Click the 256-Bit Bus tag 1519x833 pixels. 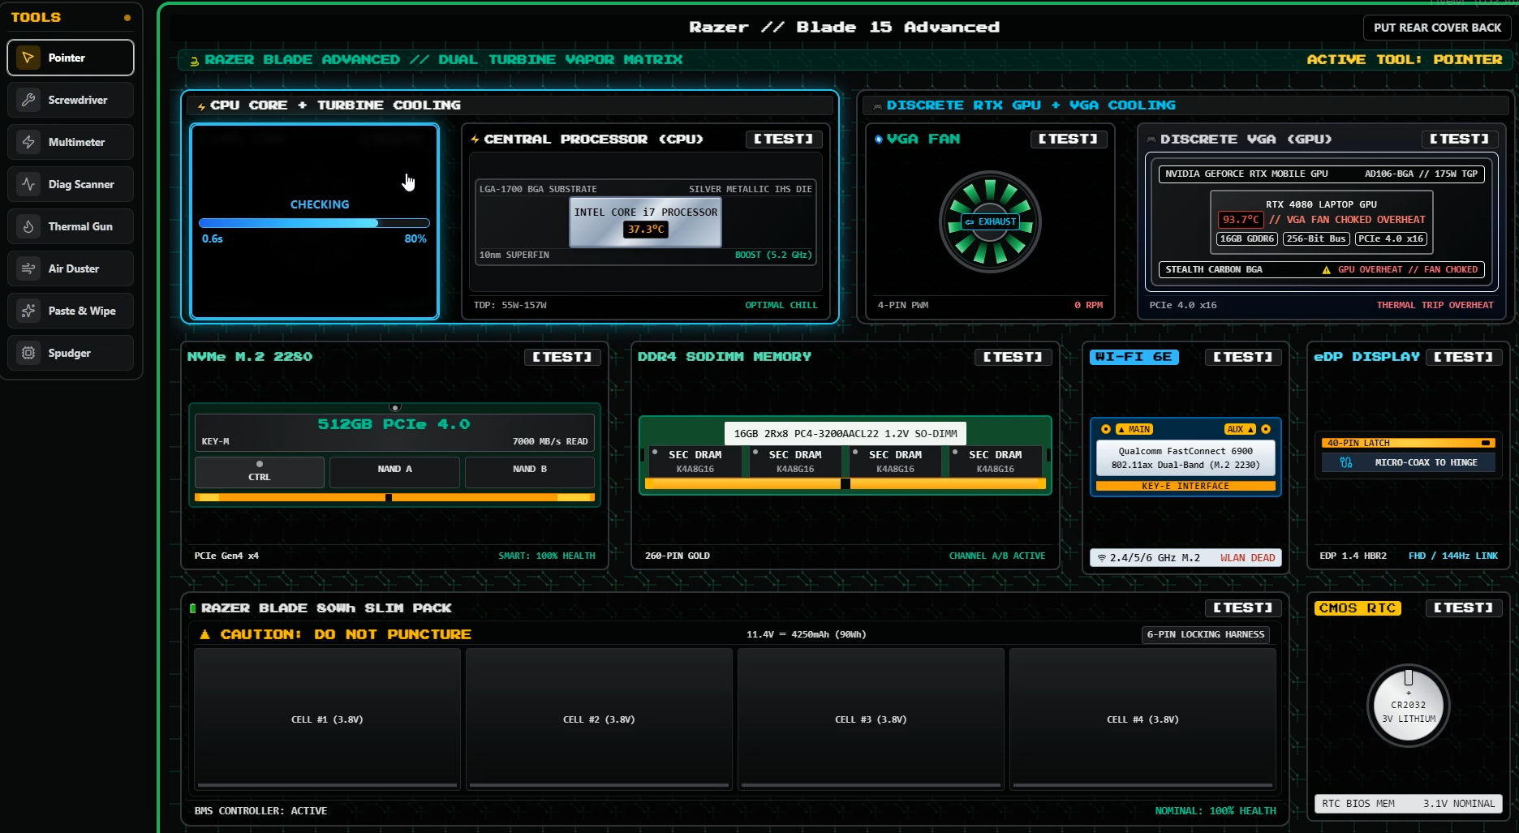(1316, 238)
